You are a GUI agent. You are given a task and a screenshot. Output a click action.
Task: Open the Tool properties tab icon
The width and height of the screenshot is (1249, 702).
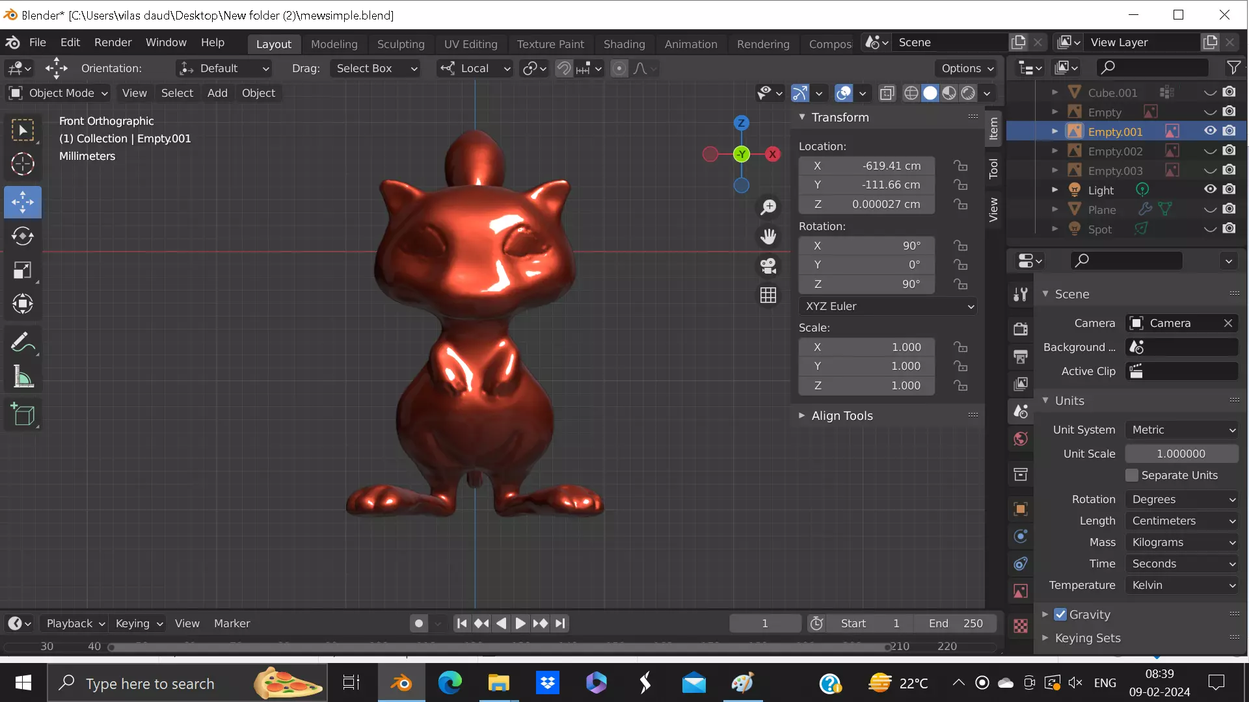[1021, 294]
